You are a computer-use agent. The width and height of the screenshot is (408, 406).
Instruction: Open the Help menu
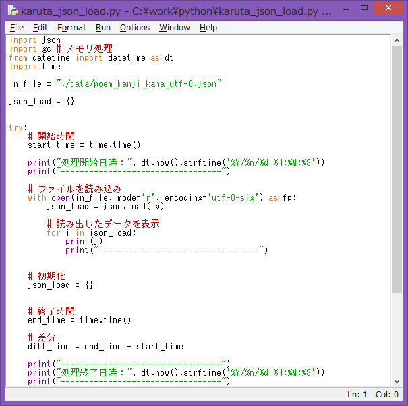pyautogui.click(x=208, y=28)
